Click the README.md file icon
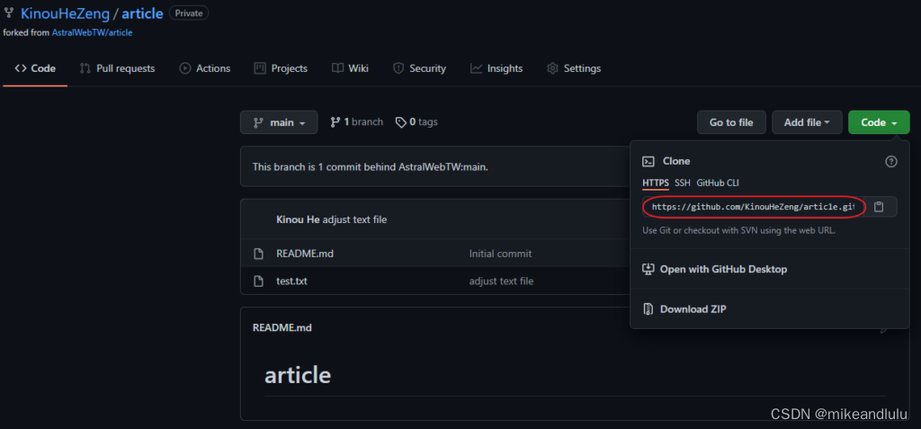 pyautogui.click(x=258, y=254)
